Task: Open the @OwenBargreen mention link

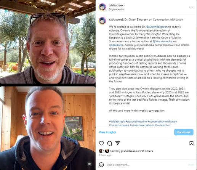Action: coord(157,27)
